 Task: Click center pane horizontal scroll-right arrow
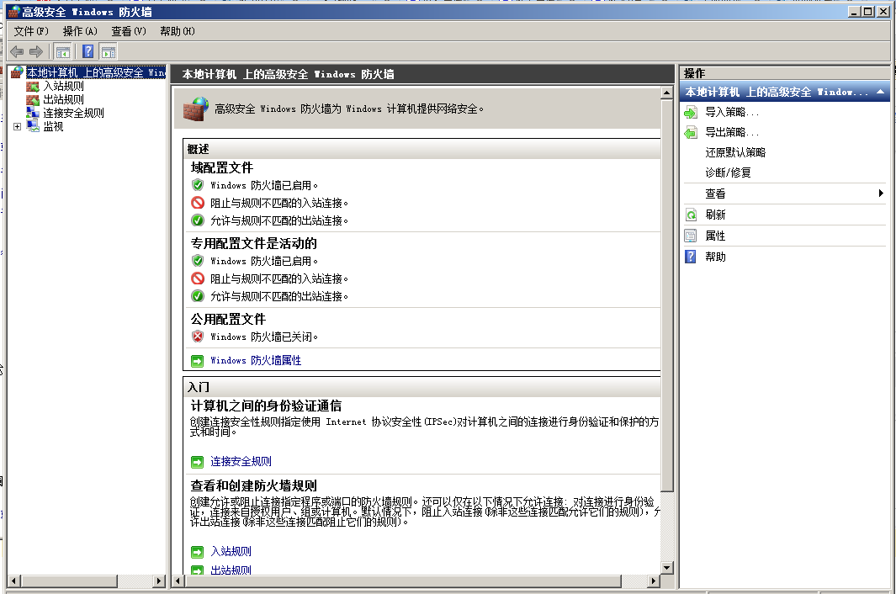point(654,581)
